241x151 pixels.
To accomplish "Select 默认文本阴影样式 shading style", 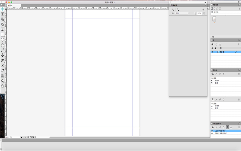I will pos(226,133).
